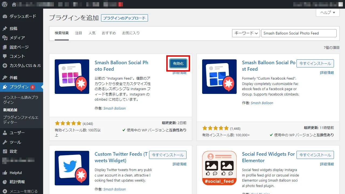
Task: Click the Smash Balloon Social Photo Feed thumbnail
Action: pos(72,77)
